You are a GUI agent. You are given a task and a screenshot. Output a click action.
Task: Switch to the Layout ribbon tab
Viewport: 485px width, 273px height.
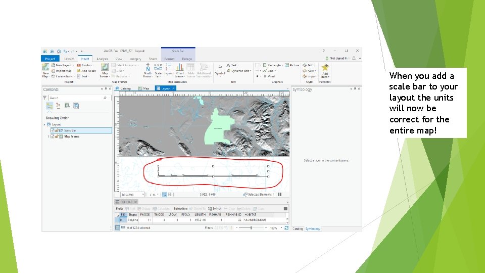tap(69, 59)
